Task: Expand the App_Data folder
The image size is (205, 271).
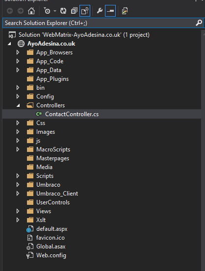Action: tap(18, 70)
